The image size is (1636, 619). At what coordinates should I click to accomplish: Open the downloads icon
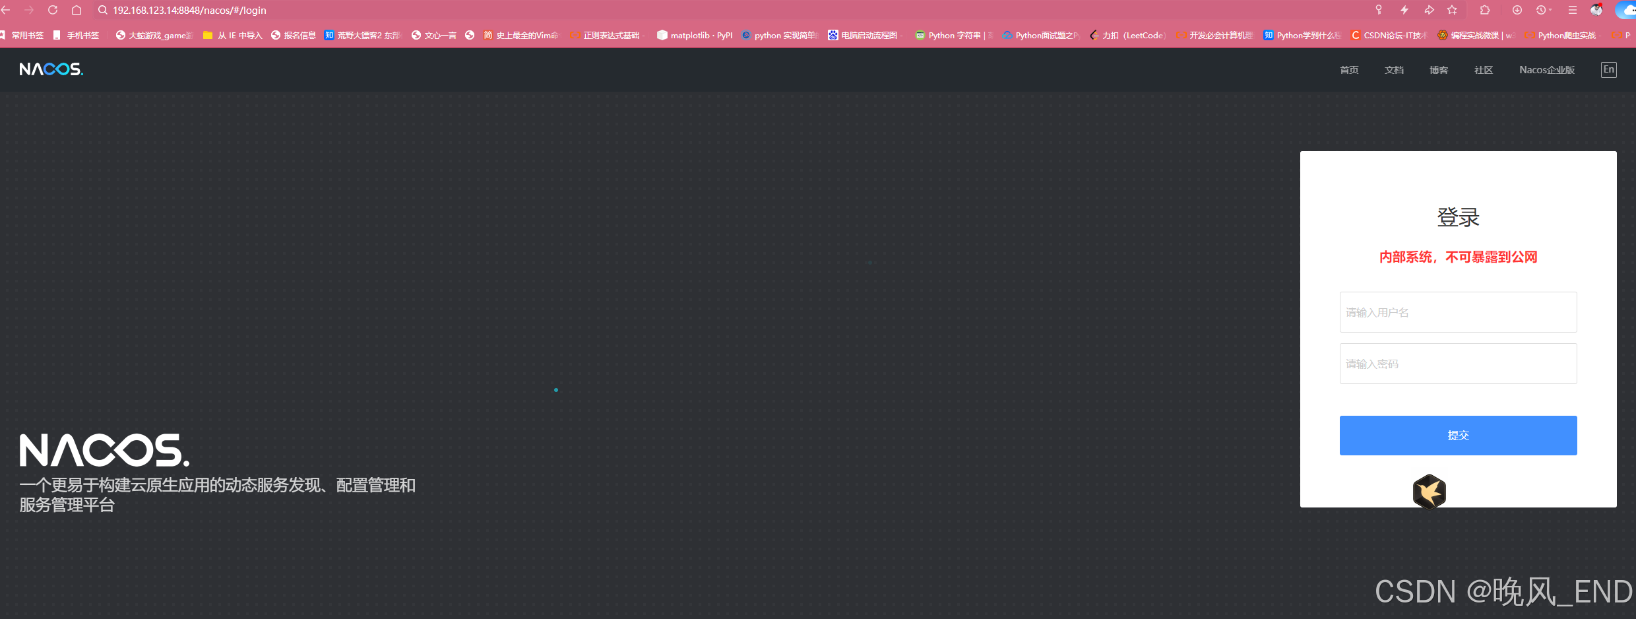pos(1517,10)
